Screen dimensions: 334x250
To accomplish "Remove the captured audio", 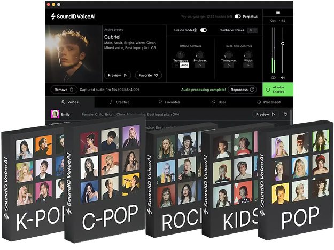I will (x=64, y=90).
